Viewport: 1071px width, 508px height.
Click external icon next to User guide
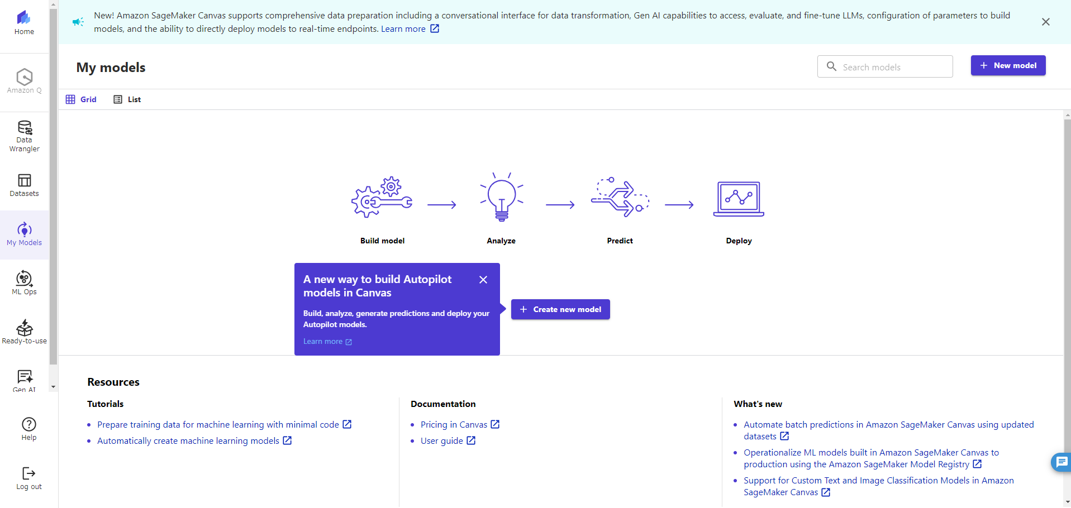(471, 440)
